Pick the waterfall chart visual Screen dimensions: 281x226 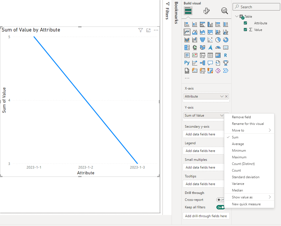tap(195, 40)
